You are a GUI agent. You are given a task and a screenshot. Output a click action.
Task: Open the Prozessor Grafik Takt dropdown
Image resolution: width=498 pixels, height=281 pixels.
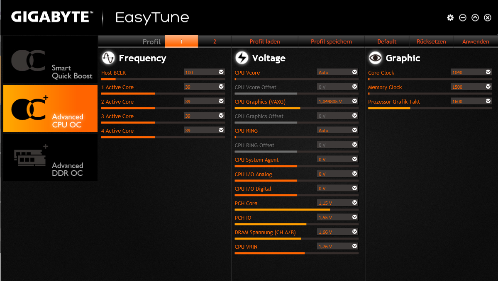[x=471, y=102]
